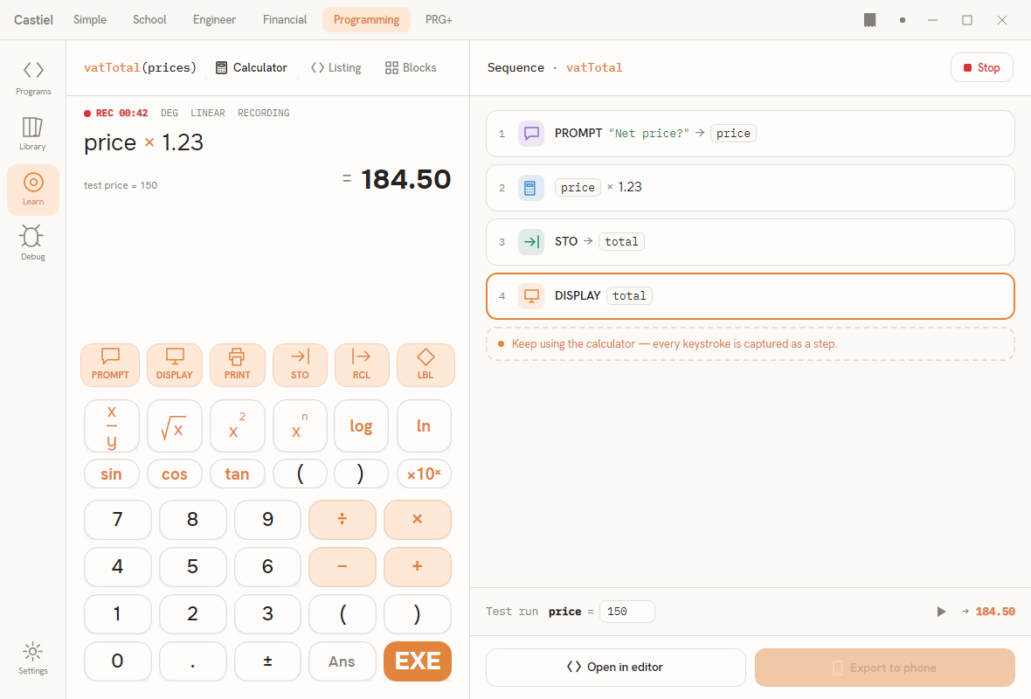The image size is (1031, 699).
Task: Tap the RCL recall key
Action: [362, 365]
